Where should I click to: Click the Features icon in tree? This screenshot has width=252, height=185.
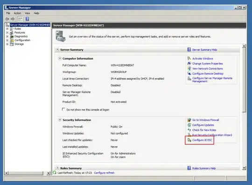pyautogui.click(x=12, y=33)
